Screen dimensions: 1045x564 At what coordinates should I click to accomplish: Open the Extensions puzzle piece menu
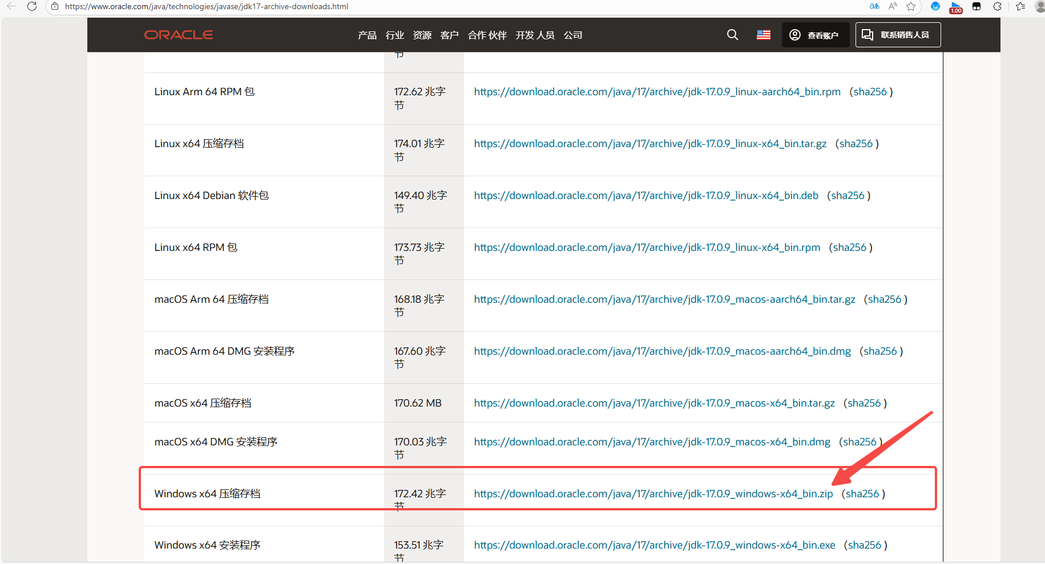(997, 6)
